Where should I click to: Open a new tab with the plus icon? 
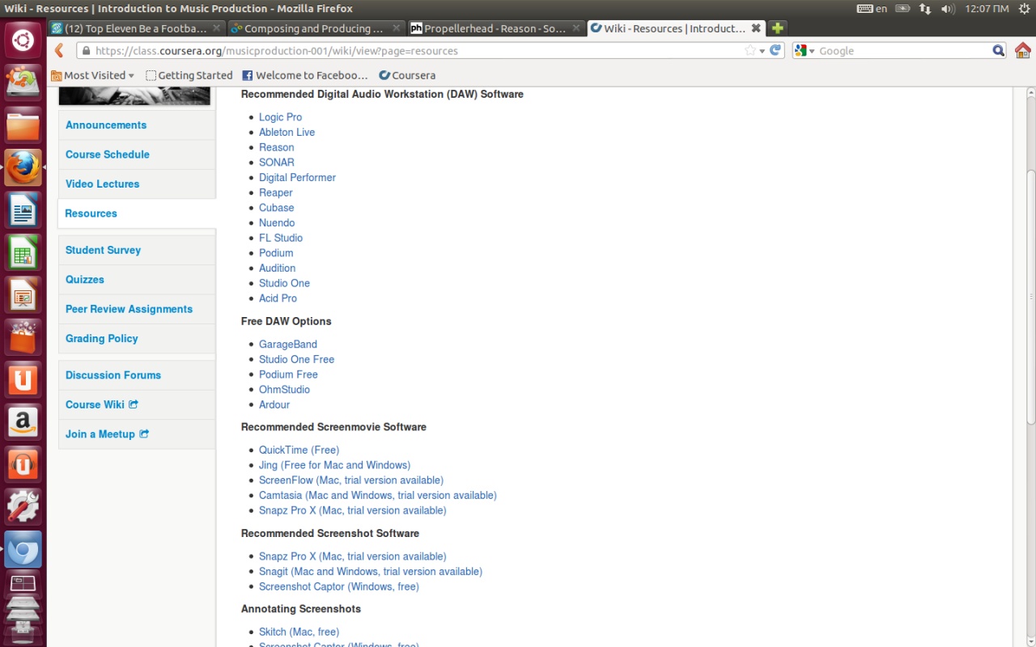tap(777, 28)
